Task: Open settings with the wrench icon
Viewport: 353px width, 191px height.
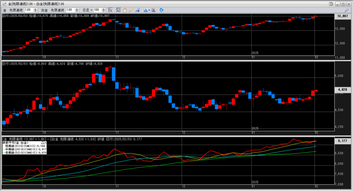Action: point(347,10)
